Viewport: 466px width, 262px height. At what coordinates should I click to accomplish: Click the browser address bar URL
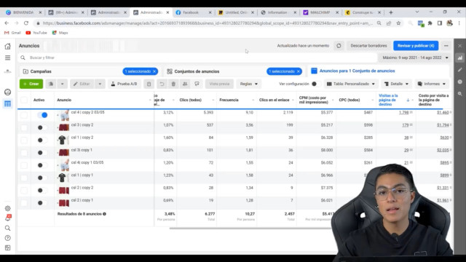[x=207, y=23]
